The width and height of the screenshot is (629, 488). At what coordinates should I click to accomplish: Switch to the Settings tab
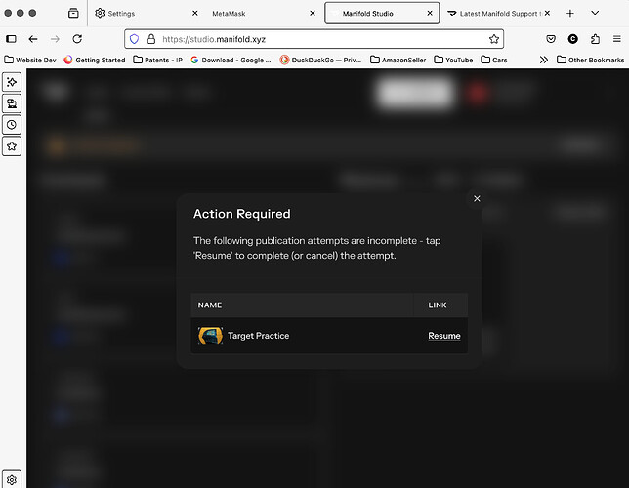[147, 14]
